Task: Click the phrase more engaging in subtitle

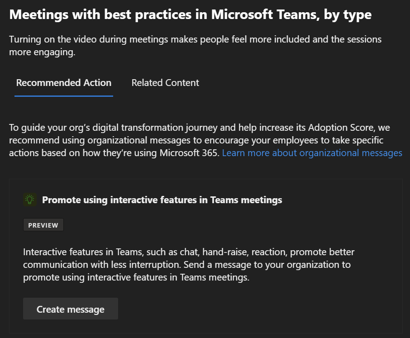Action: pos(42,52)
